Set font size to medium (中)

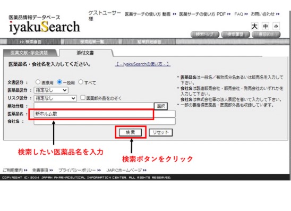pos(265,26)
